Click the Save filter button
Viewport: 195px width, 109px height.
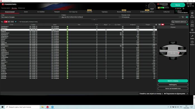click(179, 22)
